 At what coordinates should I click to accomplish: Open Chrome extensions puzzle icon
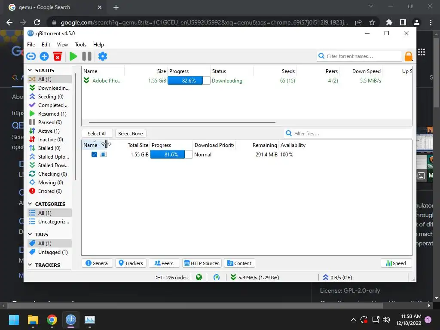click(389, 22)
